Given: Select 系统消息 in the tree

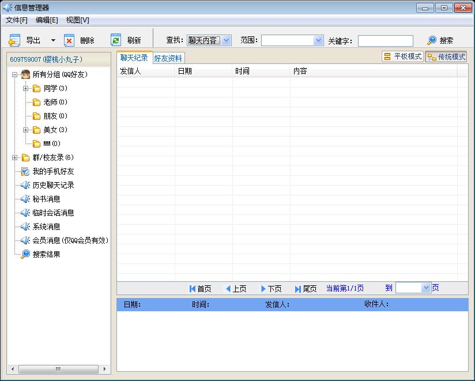Looking at the screenshot, I should 46,227.
